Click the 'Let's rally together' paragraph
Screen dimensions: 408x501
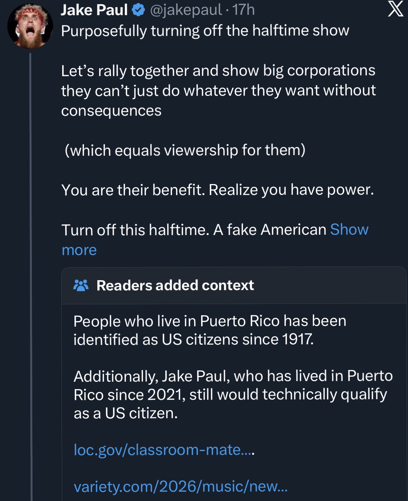(x=218, y=91)
